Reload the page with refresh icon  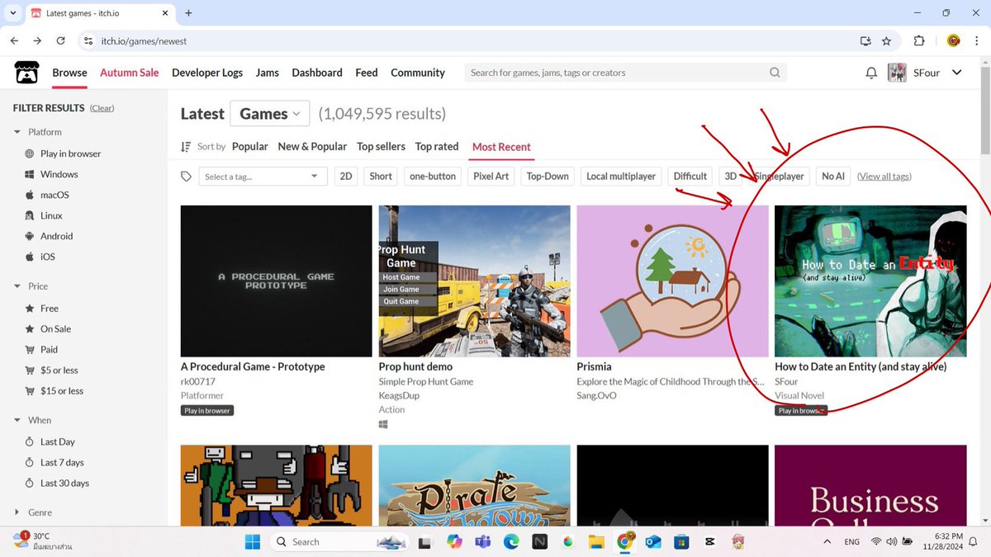pos(60,40)
